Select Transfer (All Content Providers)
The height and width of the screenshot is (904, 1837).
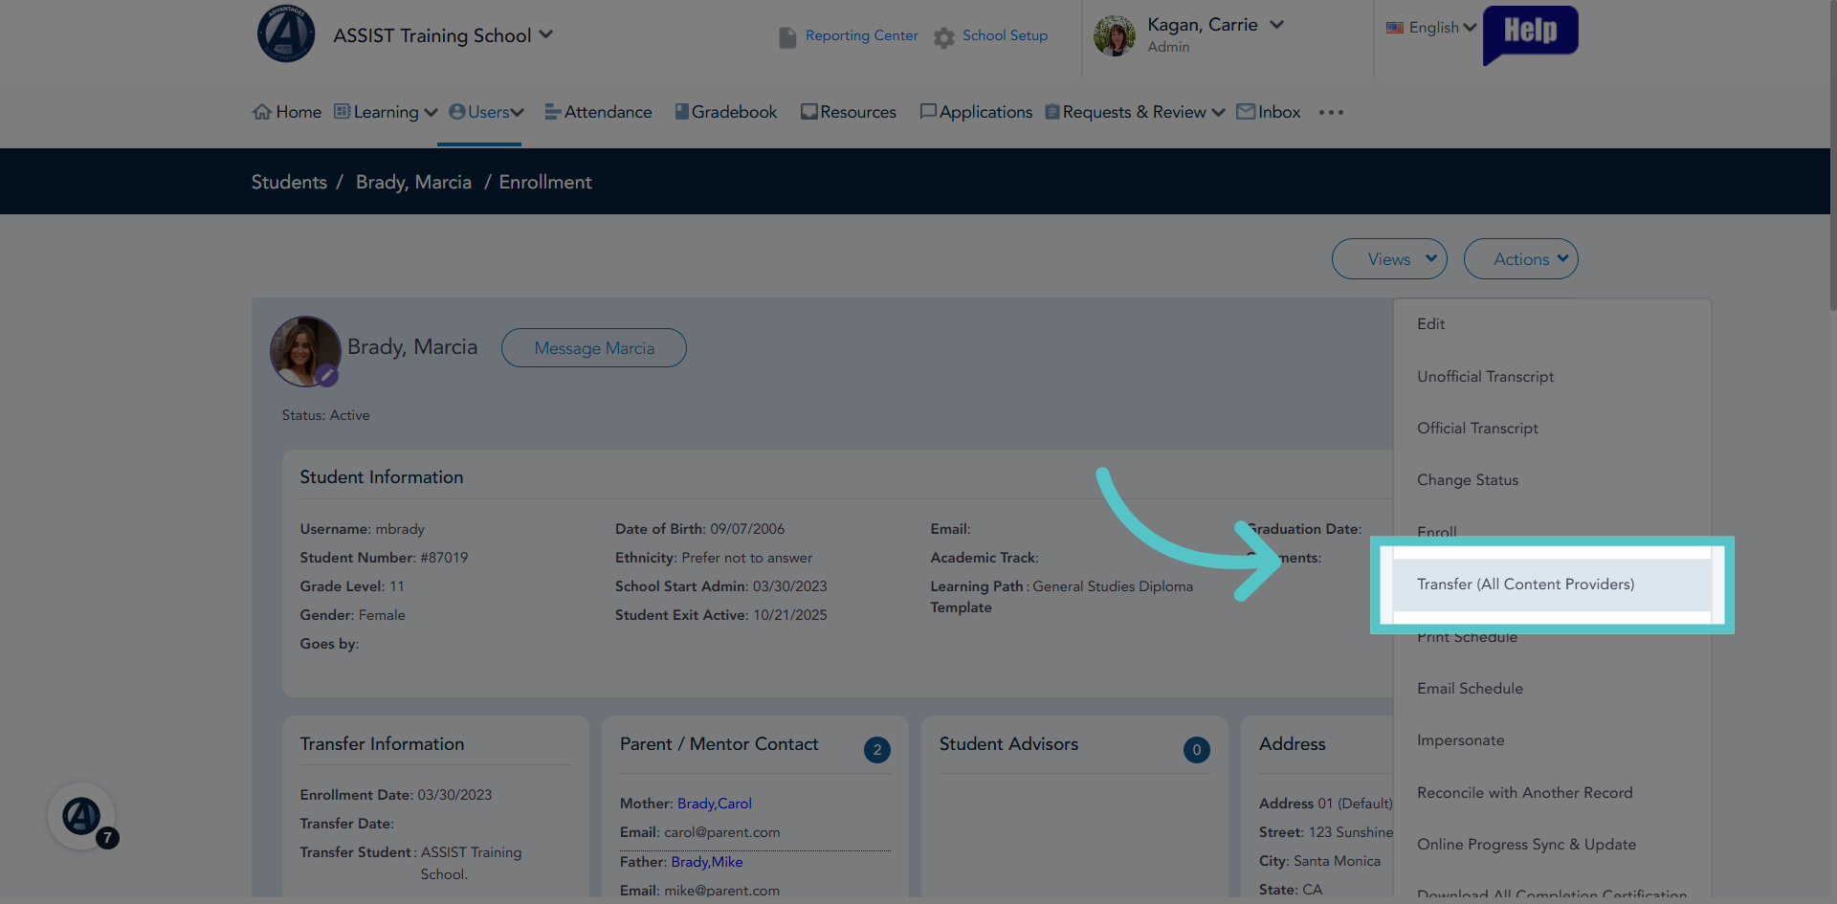click(1551, 584)
